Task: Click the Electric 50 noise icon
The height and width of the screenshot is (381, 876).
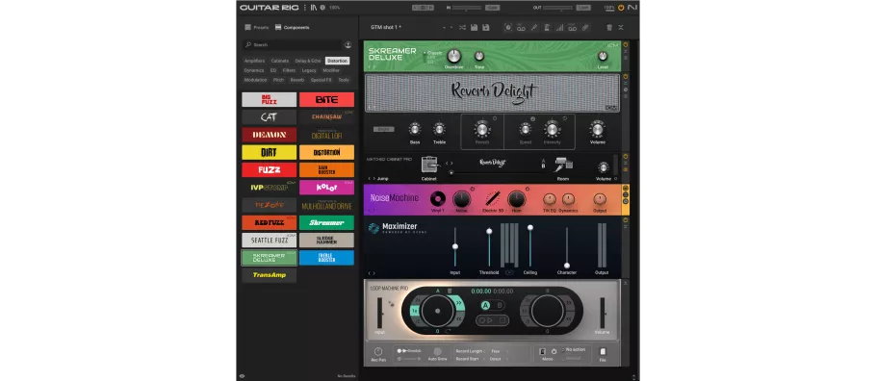Action: 492,199
